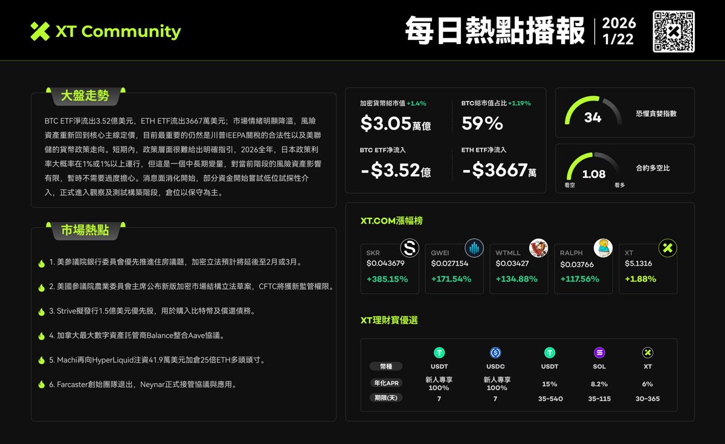Click the fear and greed gauge showing 34

(593, 112)
